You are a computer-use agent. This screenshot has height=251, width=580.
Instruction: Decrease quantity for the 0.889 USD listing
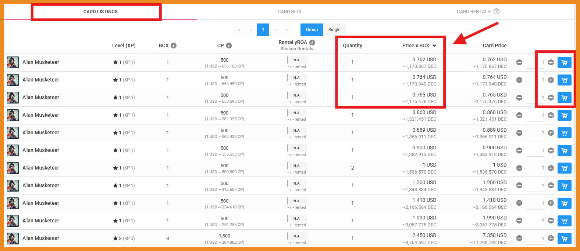pyautogui.click(x=519, y=133)
